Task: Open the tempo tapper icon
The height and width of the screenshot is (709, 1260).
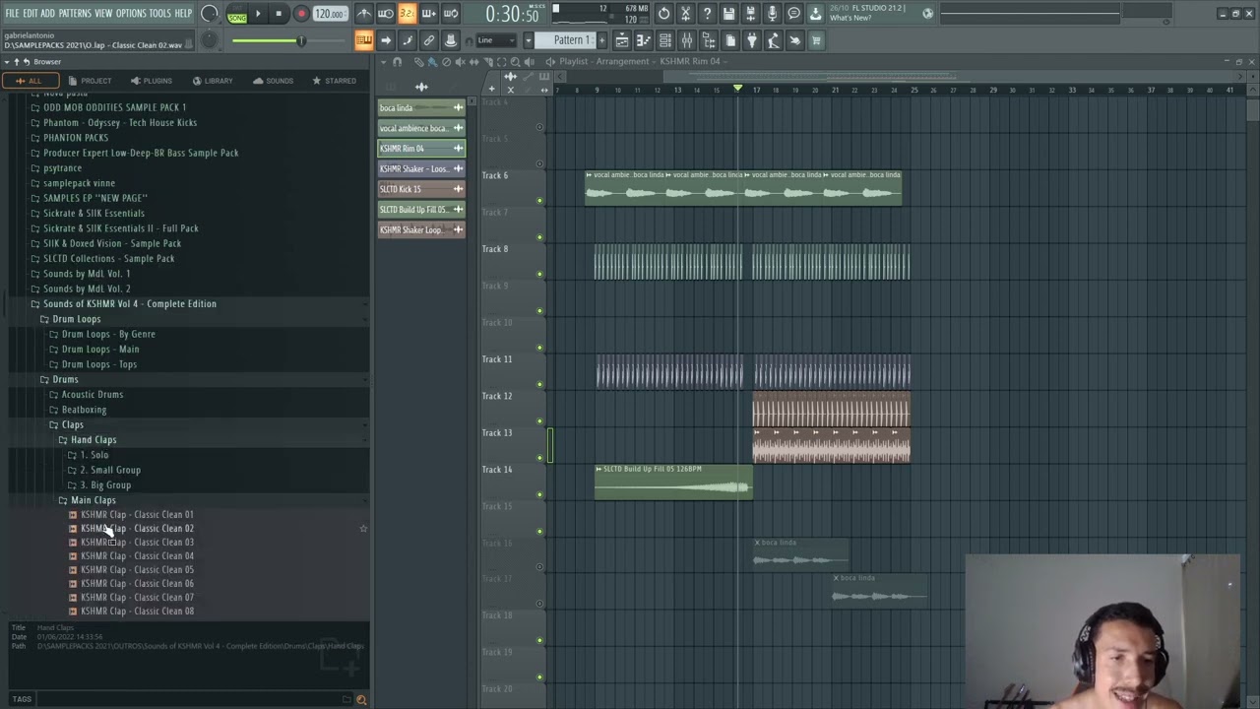Action: [773, 40]
